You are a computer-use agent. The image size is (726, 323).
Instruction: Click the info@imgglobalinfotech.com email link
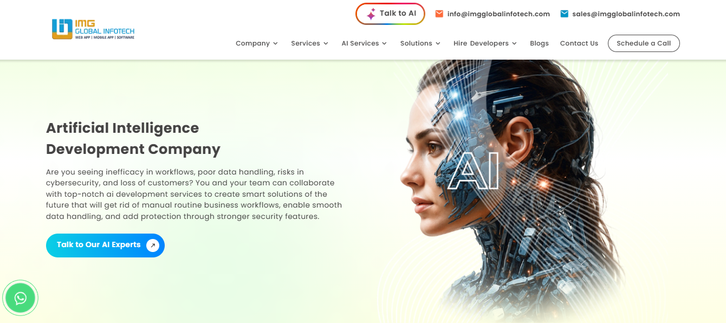(498, 14)
